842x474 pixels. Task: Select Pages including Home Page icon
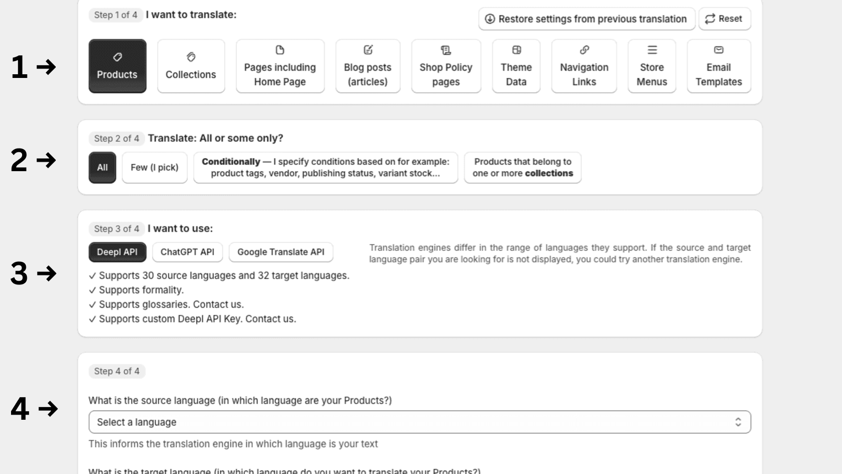click(279, 51)
